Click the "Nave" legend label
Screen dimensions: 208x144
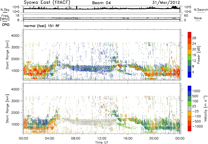point(198,18)
